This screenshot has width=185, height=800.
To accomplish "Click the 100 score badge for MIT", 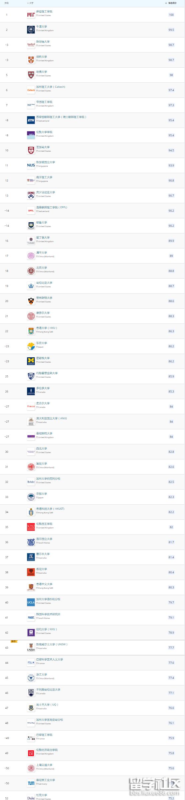I will pyautogui.click(x=171, y=15).
